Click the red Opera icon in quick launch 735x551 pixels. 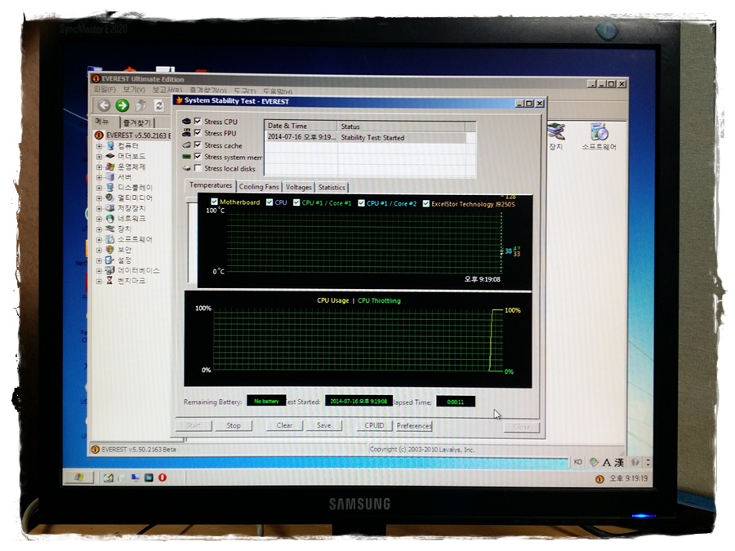point(163,478)
